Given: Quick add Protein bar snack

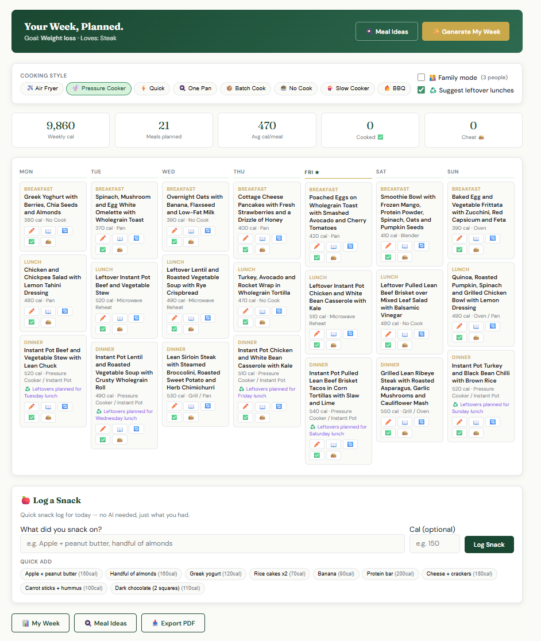Looking at the screenshot, I should [x=390, y=574].
